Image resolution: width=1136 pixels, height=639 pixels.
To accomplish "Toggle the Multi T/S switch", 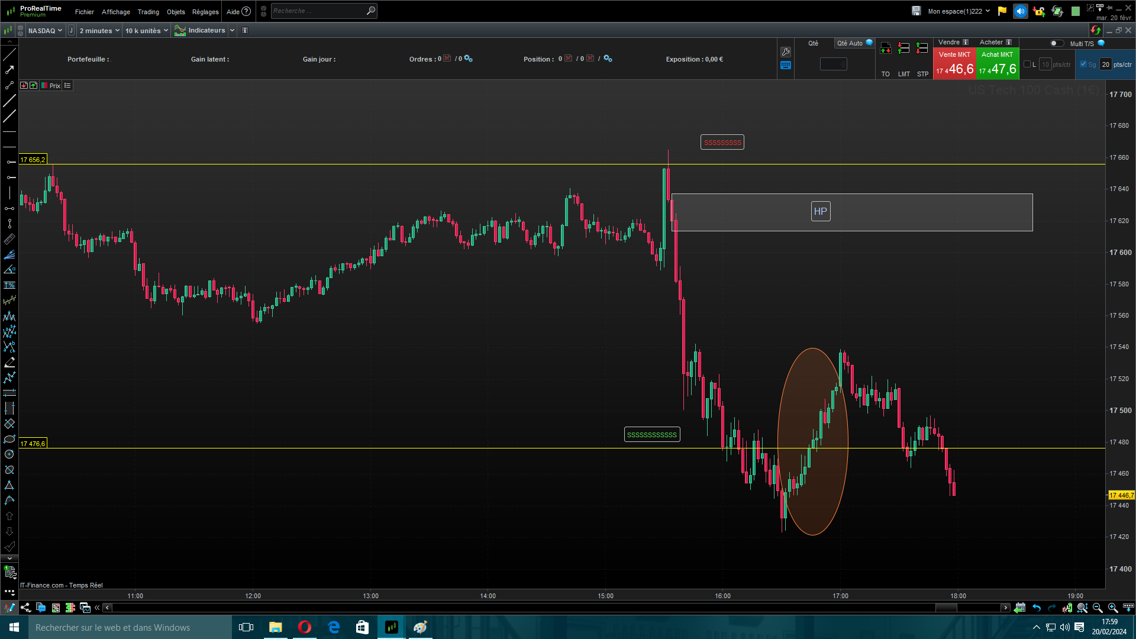I will click(1056, 43).
